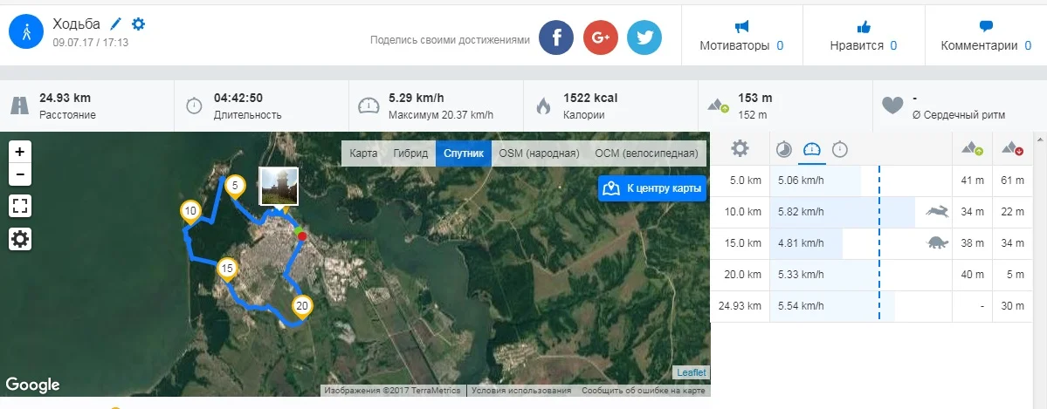Edit the Ходьба workout title with pencil icon
This screenshot has width=1047, height=409.
point(116,24)
